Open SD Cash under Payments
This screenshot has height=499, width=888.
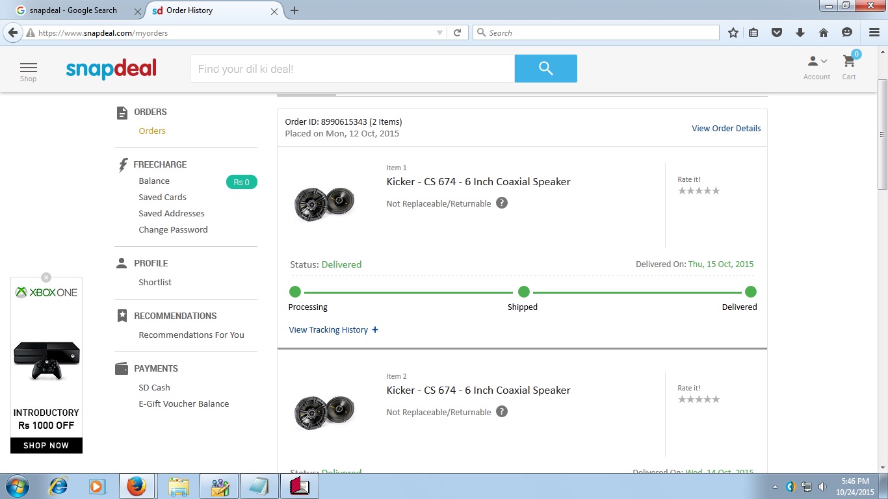(154, 388)
